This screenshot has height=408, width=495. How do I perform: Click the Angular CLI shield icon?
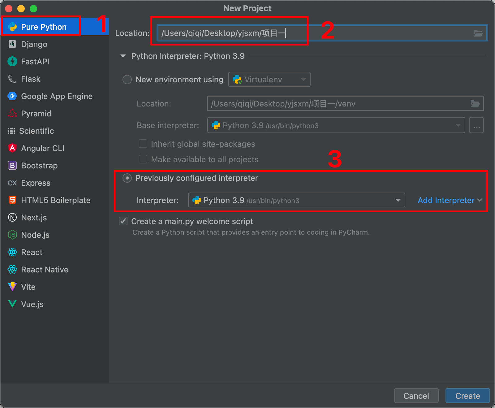[12, 148]
